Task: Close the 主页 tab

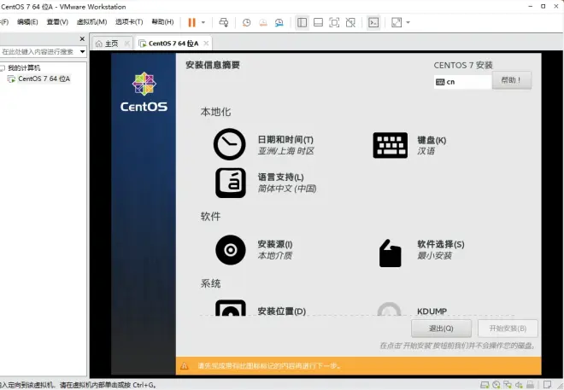Action: [x=127, y=43]
